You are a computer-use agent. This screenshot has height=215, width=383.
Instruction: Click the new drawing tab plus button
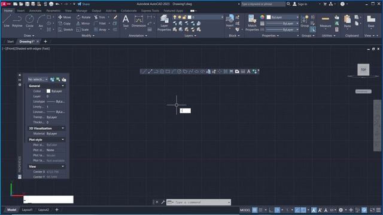45,41
